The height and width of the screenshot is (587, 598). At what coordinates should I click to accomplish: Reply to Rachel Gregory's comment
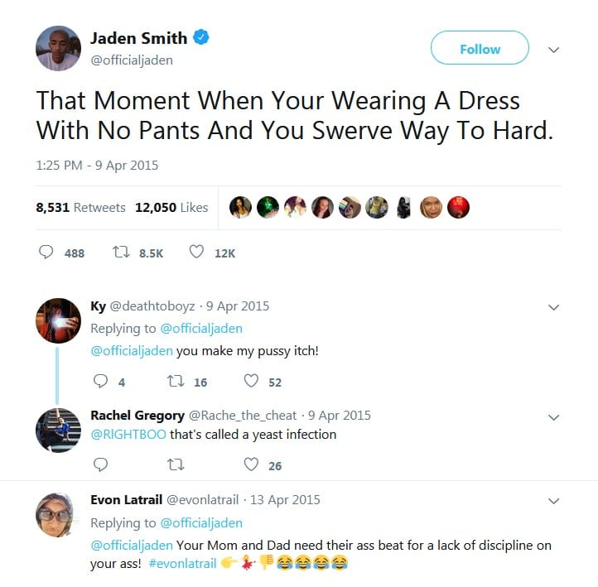[100, 464]
